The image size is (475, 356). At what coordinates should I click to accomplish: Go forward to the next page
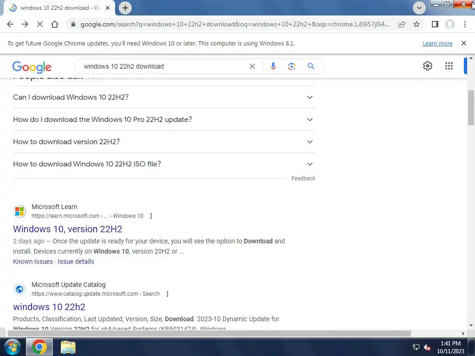(25, 24)
